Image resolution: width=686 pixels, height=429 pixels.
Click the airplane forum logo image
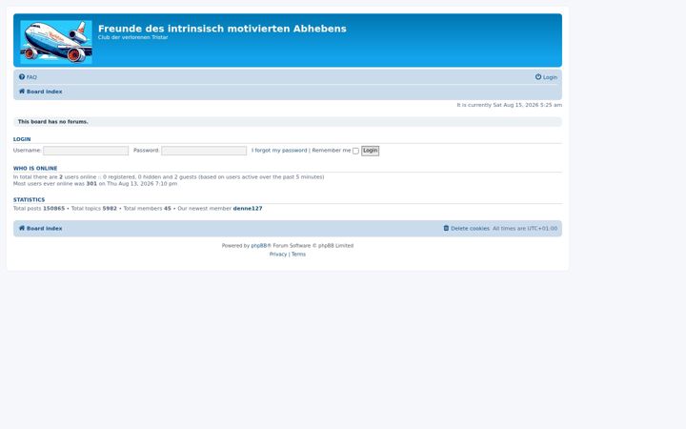pyautogui.click(x=56, y=42)
